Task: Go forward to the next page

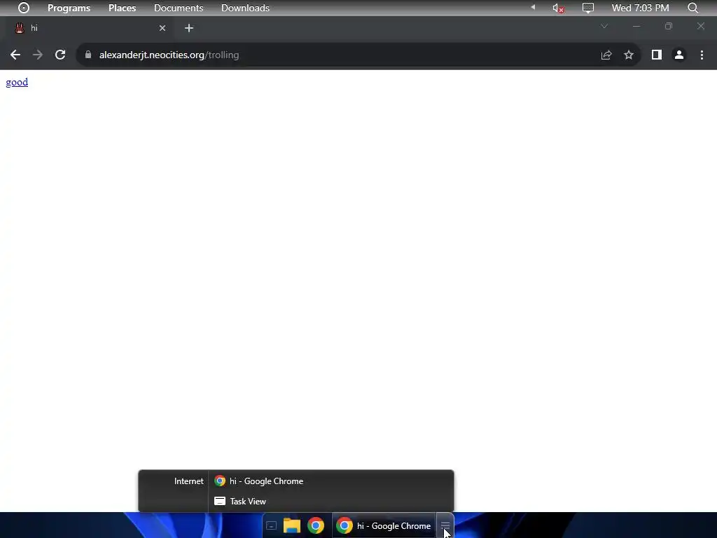Action: point(38,55)
